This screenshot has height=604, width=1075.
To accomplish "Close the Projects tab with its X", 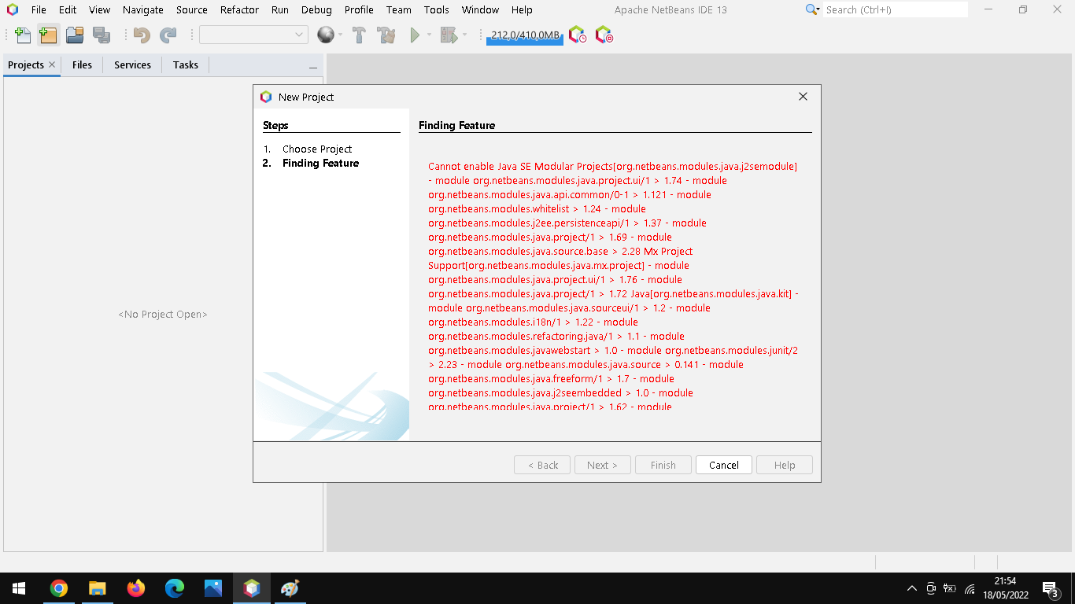I will (52, 64).
